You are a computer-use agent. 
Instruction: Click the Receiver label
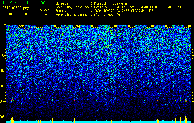point(63,11)
